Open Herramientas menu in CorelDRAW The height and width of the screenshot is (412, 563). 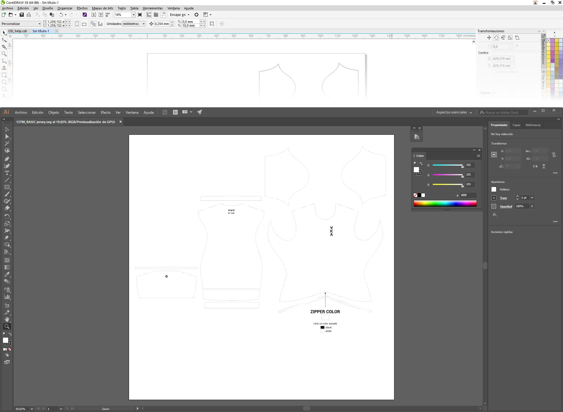tap(152, 8)
